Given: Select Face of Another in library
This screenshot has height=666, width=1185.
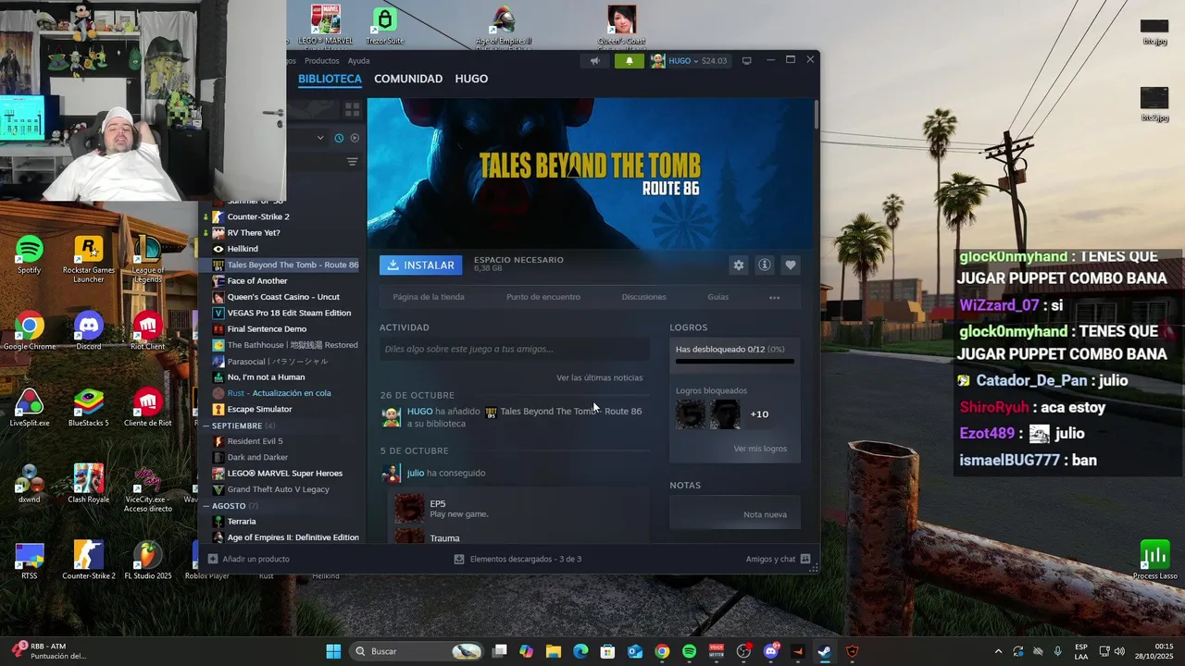Looking at the screenshot, I should point(257,281).
